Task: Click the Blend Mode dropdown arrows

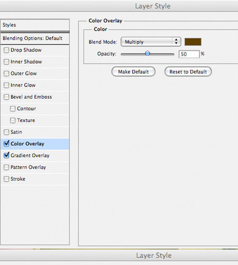Action: [176, 42]
